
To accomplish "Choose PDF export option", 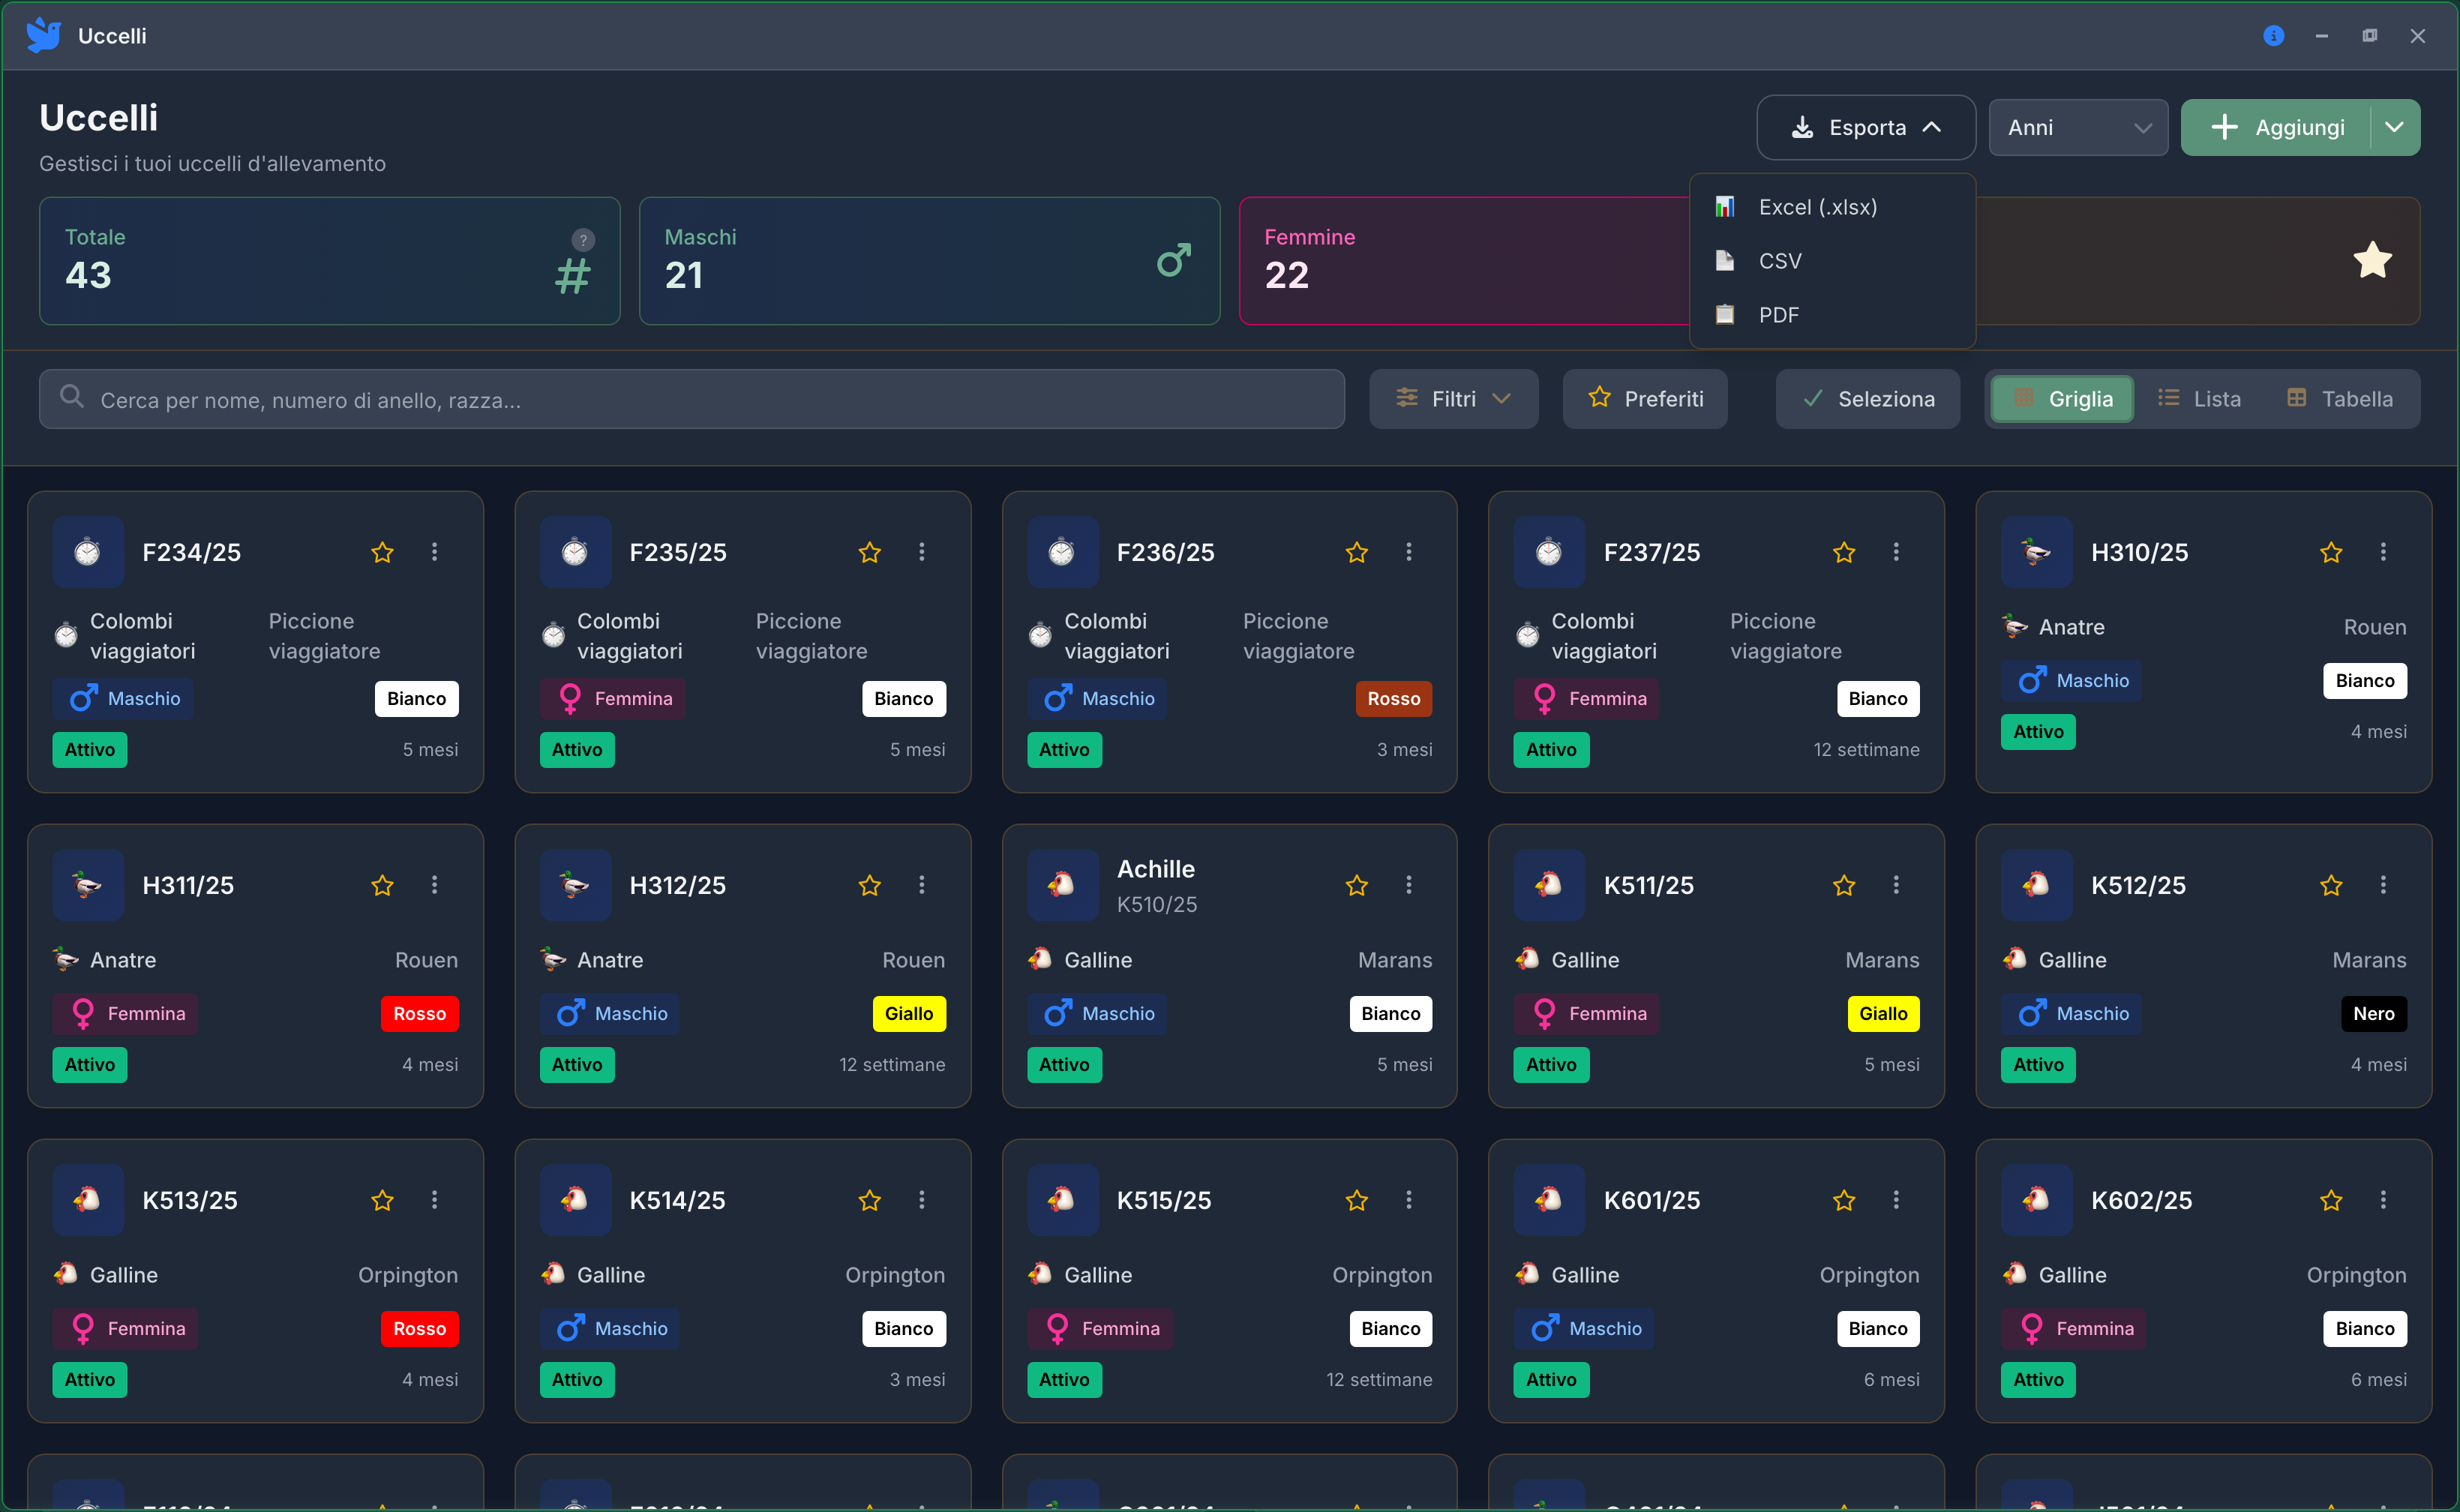I will click(x=1832, y=315).
